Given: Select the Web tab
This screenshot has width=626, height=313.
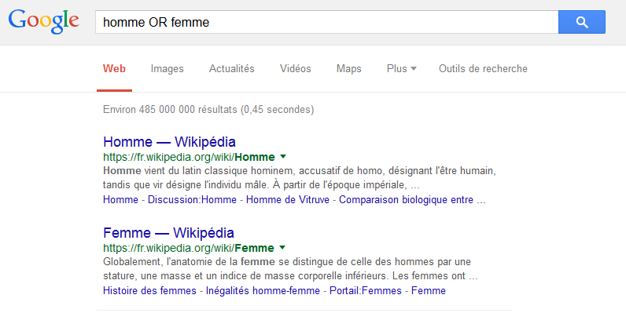Looking at the screenshot, I should click(x=114, y=68).
